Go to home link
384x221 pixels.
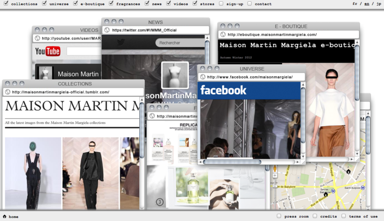(x=13, y=217)
